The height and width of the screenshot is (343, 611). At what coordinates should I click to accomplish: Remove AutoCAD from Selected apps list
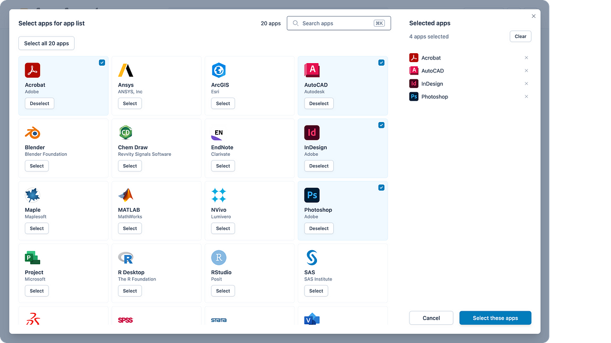click(x=526, y=70)
